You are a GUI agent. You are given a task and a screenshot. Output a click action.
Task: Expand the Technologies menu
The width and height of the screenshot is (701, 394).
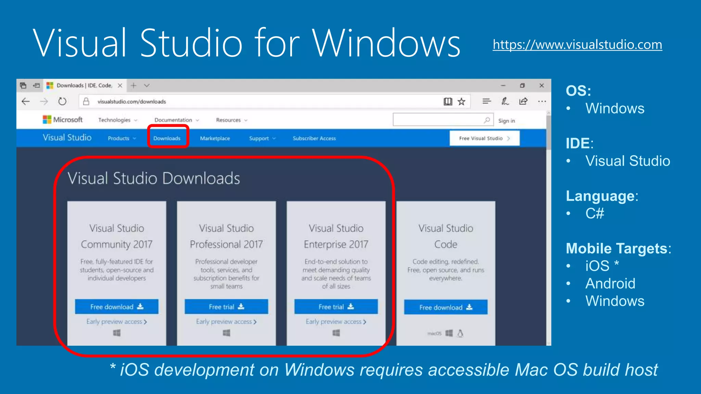(118, 120)
